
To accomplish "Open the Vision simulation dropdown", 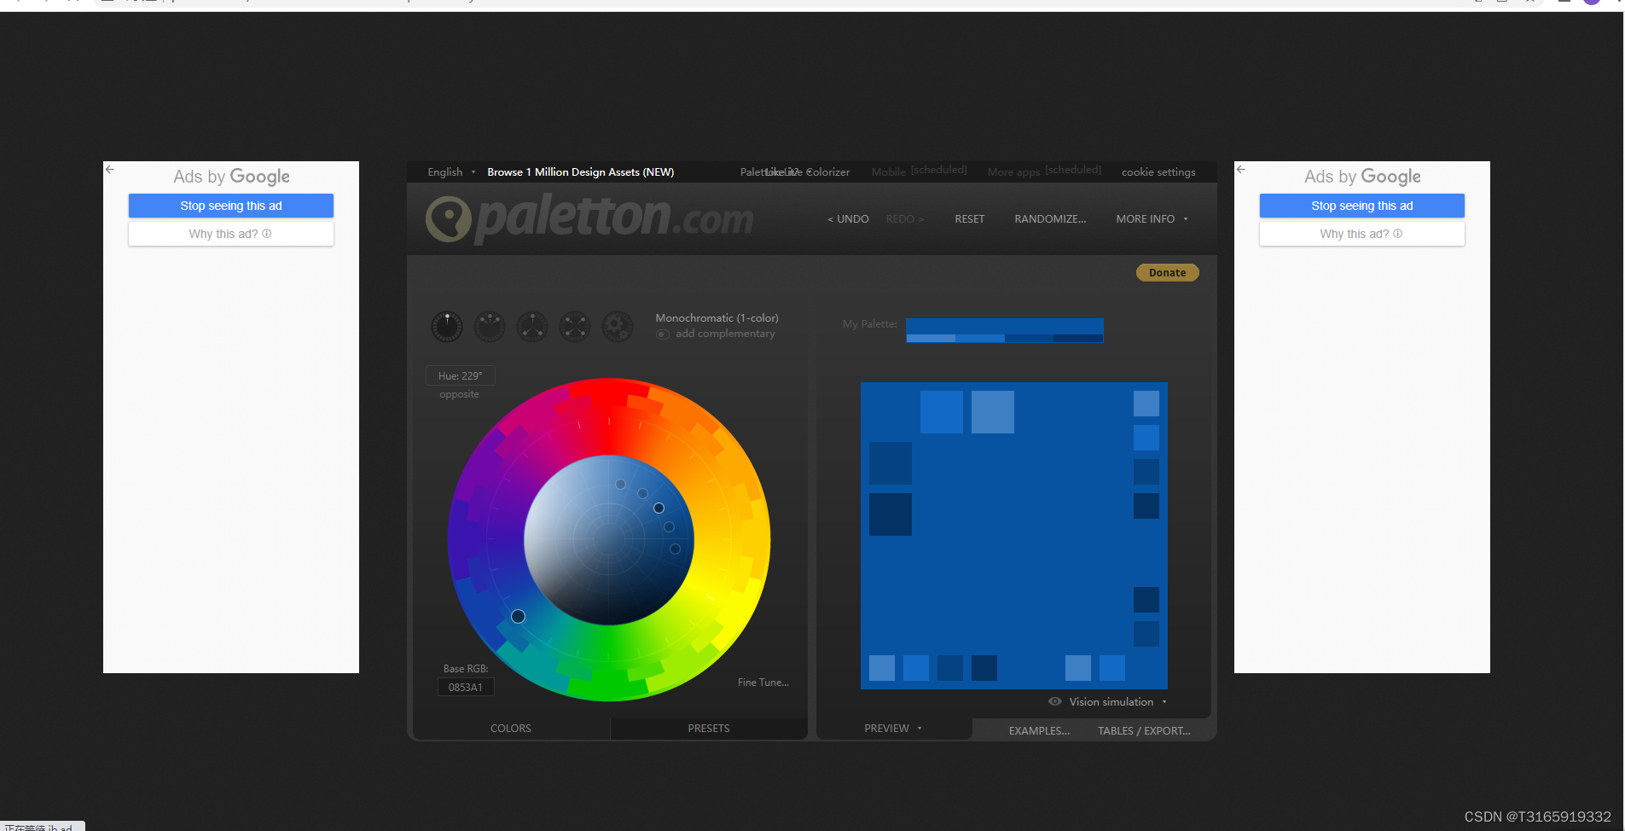I will pos(1117,702).
